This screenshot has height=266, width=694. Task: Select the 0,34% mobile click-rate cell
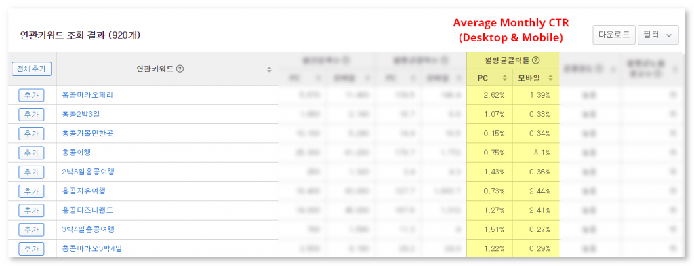click(x=535, y=134)
